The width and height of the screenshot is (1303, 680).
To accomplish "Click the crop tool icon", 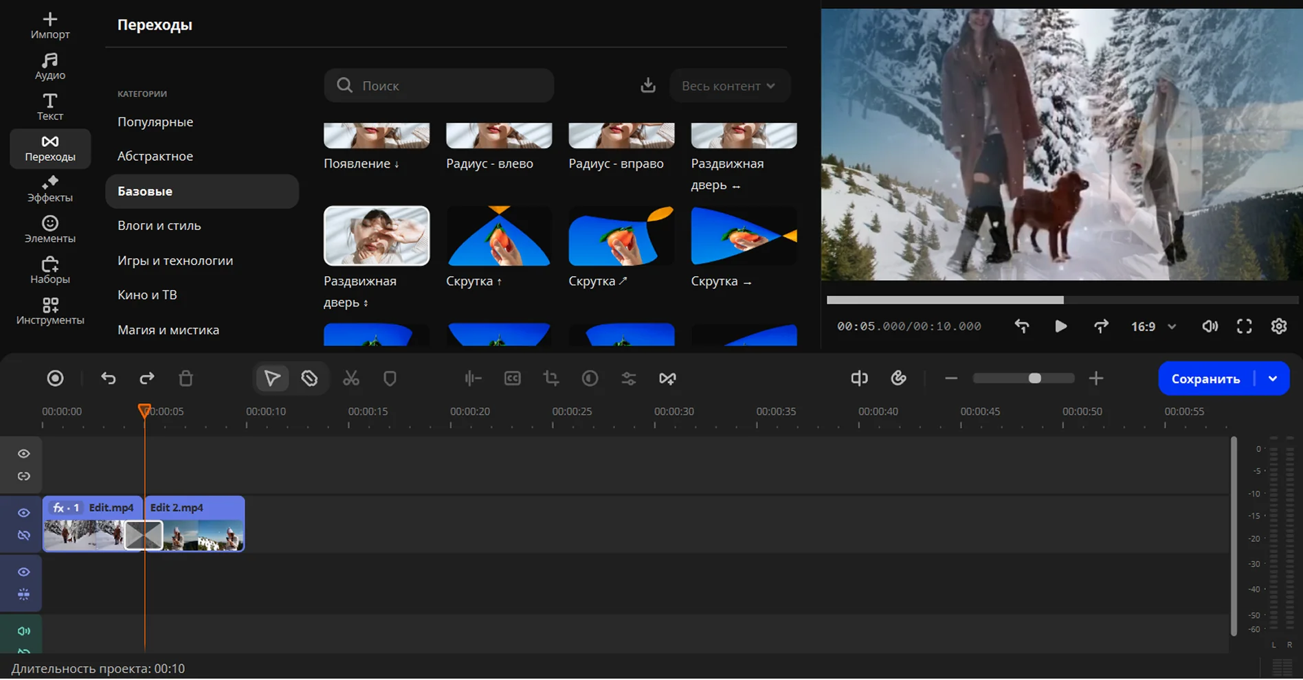I will click(x=550, y=378).
